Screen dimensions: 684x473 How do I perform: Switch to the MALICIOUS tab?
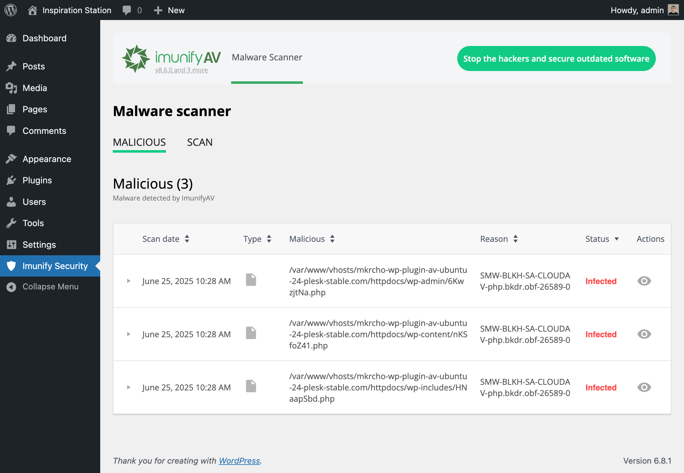tap(139, 142)
